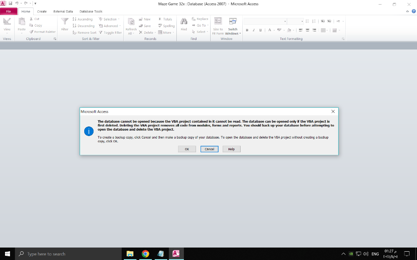Click Remove Sort

84,32
